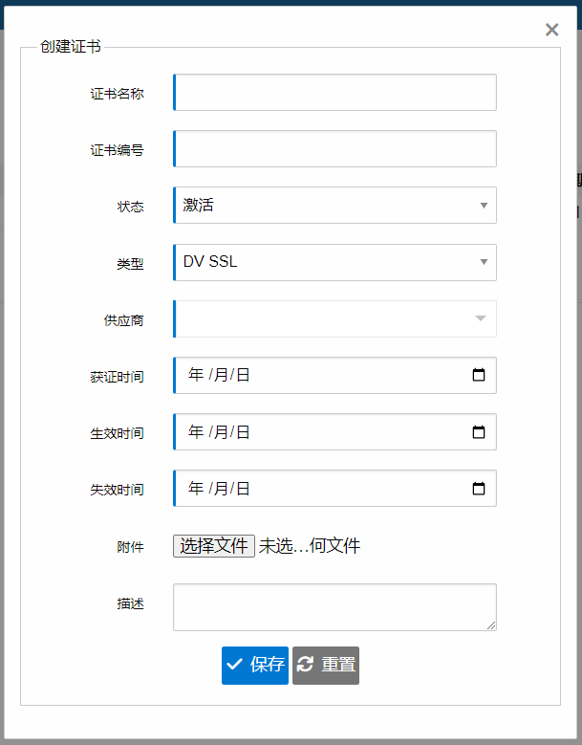
Task: Click the 获证时间 date field
Action: pos(334,375)
